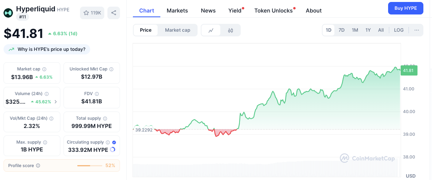Show info tooltip for FDV
This screenshot has height=180, width=432.
pyautogui.click(x=97, y=94)
